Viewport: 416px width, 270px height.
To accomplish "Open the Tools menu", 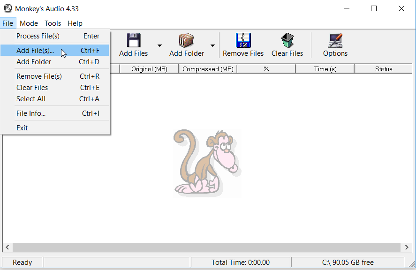I will click(x=53, y=23).
